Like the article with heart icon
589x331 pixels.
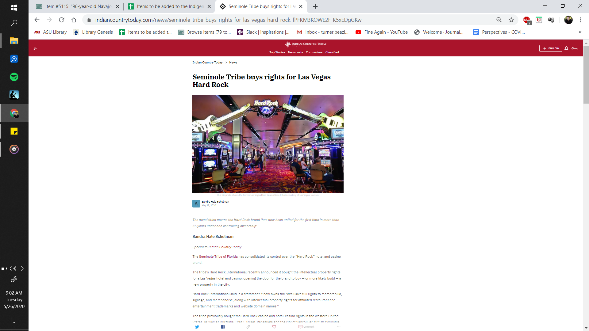(274, 327)
